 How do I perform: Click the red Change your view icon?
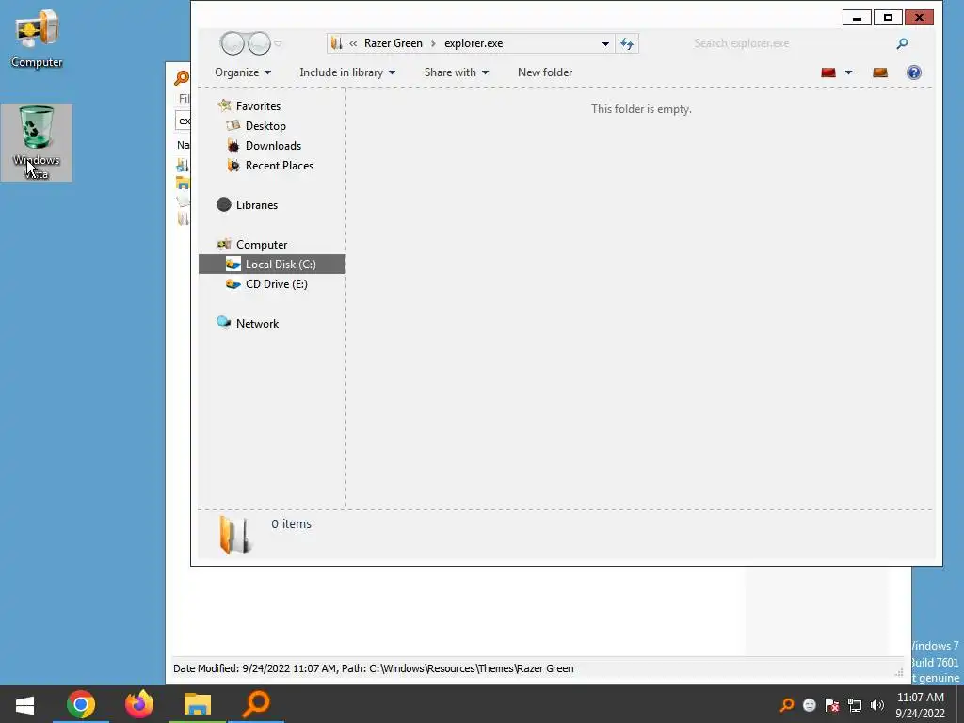coord(828,72)
